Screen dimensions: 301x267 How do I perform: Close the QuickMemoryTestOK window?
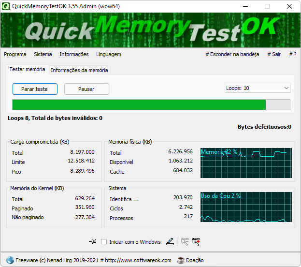point(289,6)
